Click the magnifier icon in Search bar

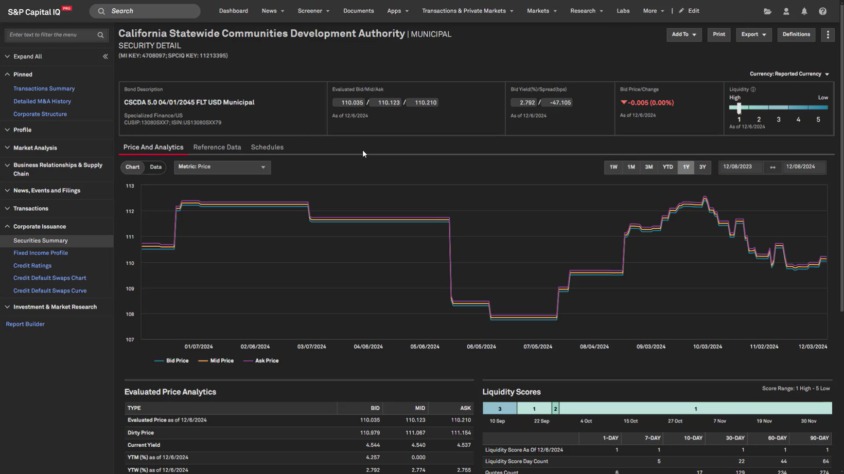(101, 11)
